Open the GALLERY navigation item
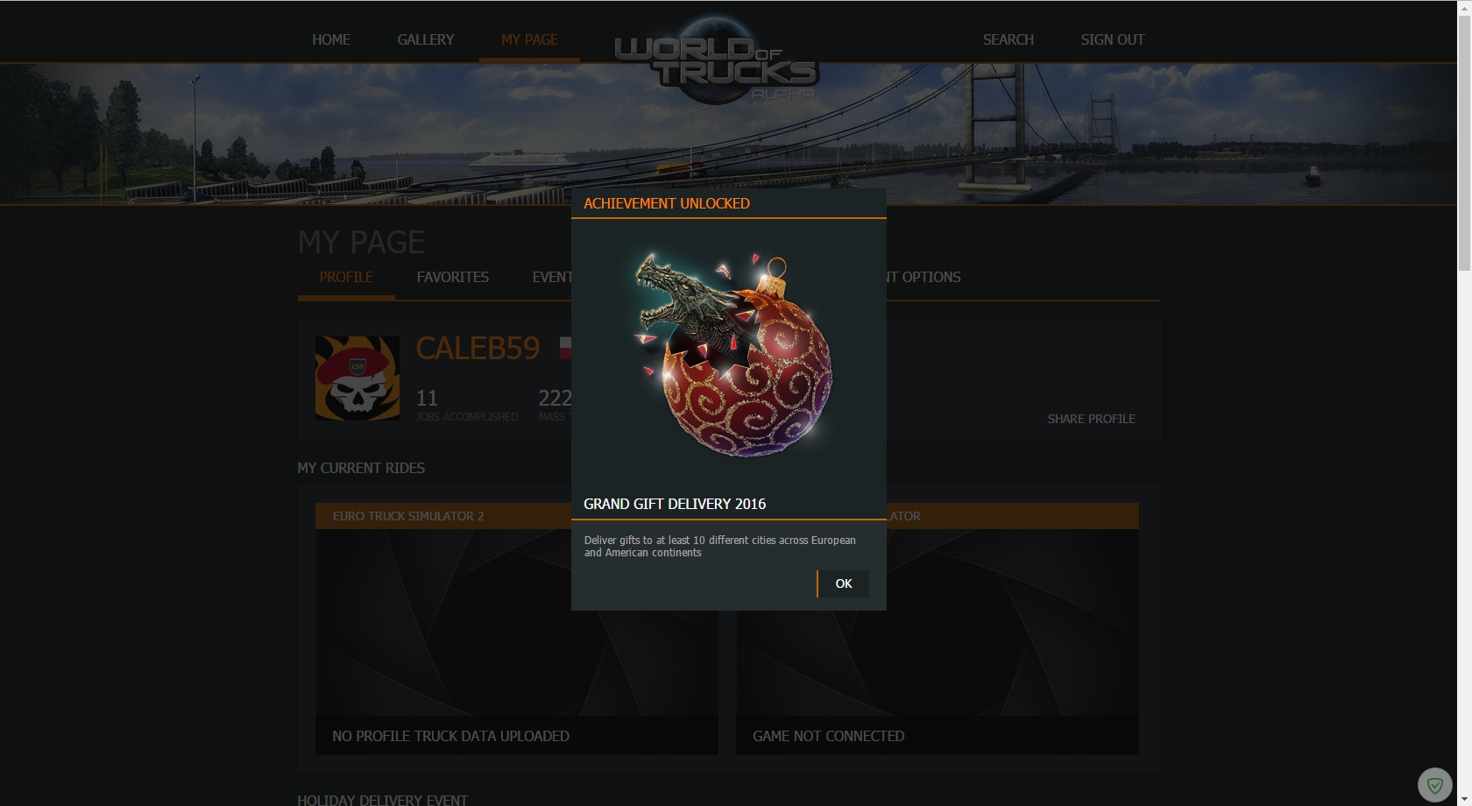Image resolution: width=1472 pixels, height=806 pixels. pyautogui.click(x=426, y=39)
